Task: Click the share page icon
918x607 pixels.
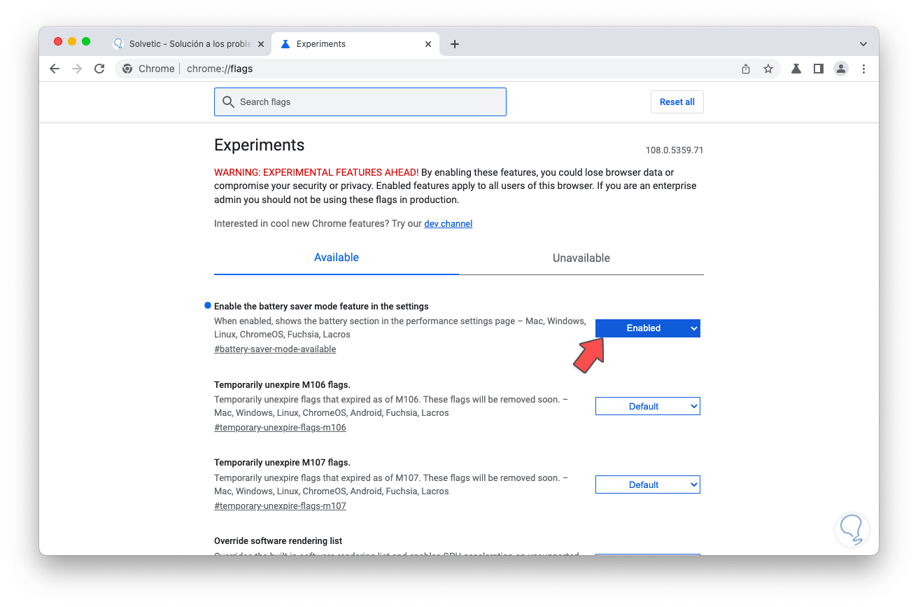Action: 746,69
